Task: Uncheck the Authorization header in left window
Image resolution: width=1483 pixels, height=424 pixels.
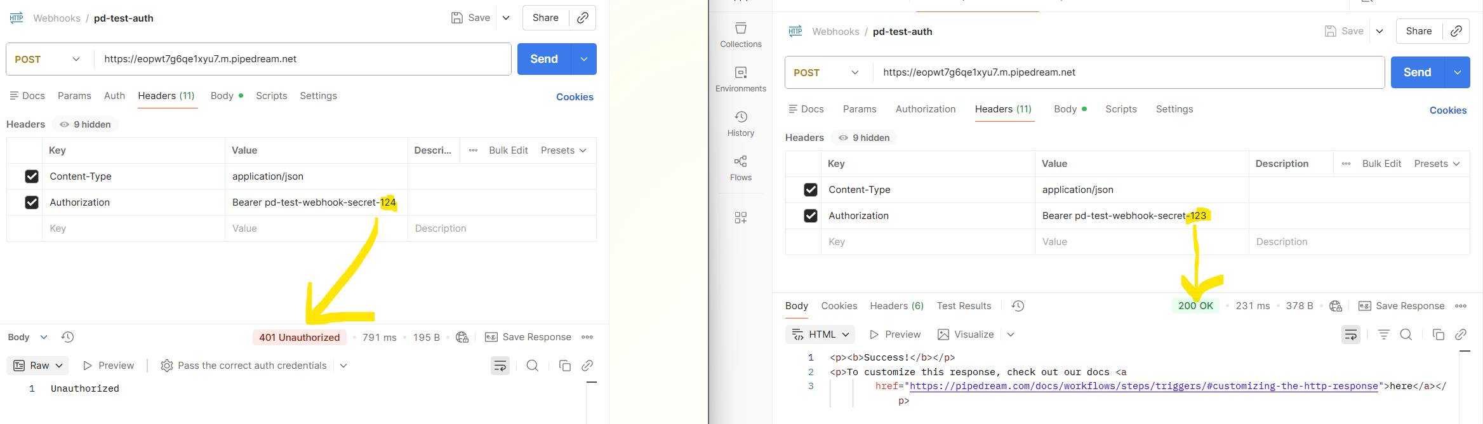Action: [x=32, y=202]
